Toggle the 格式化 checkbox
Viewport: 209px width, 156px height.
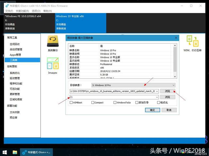(158, 103)
